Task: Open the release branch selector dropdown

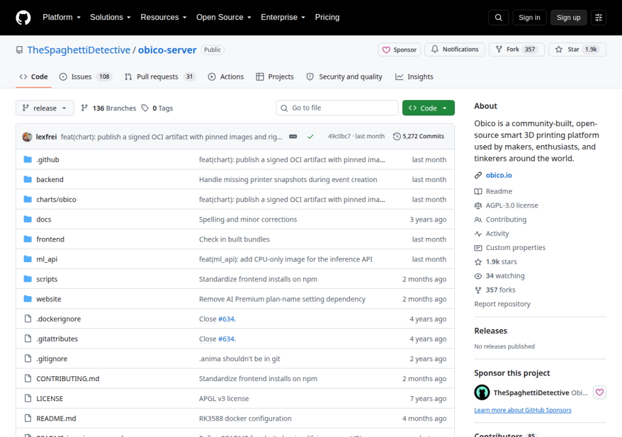Action: pyautogui.click(x=45, y=108)
